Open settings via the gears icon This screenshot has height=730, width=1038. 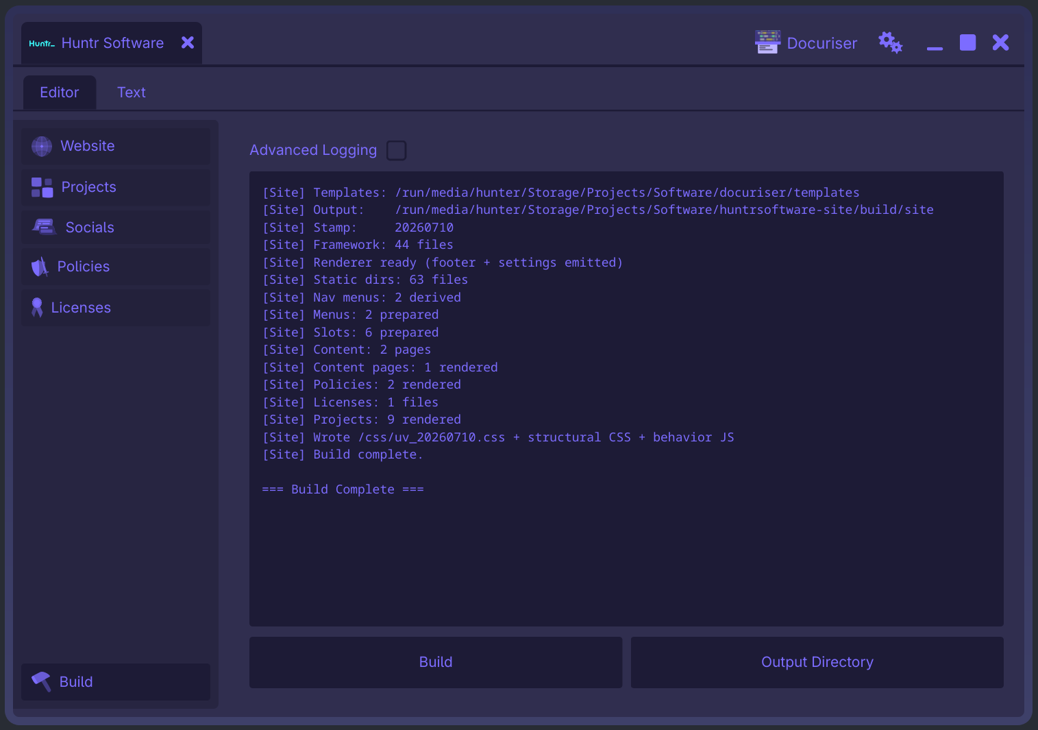pos(891,42)
